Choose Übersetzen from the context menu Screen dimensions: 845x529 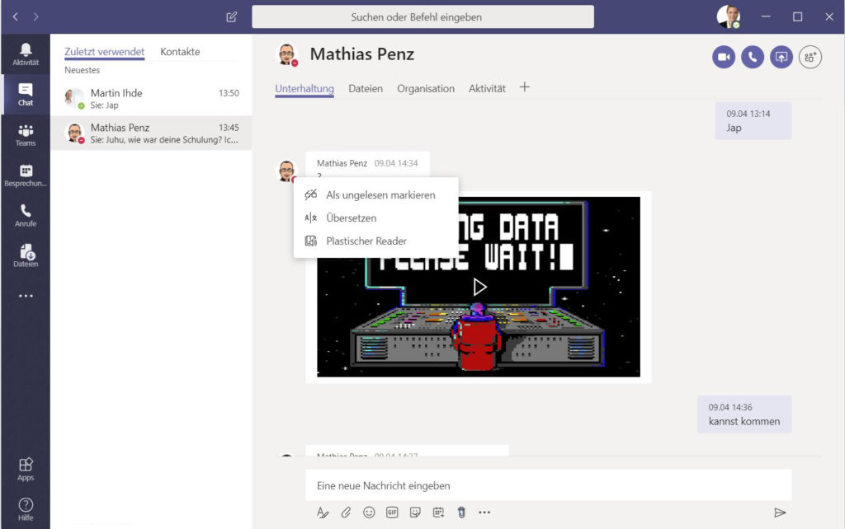pos(376,218)
